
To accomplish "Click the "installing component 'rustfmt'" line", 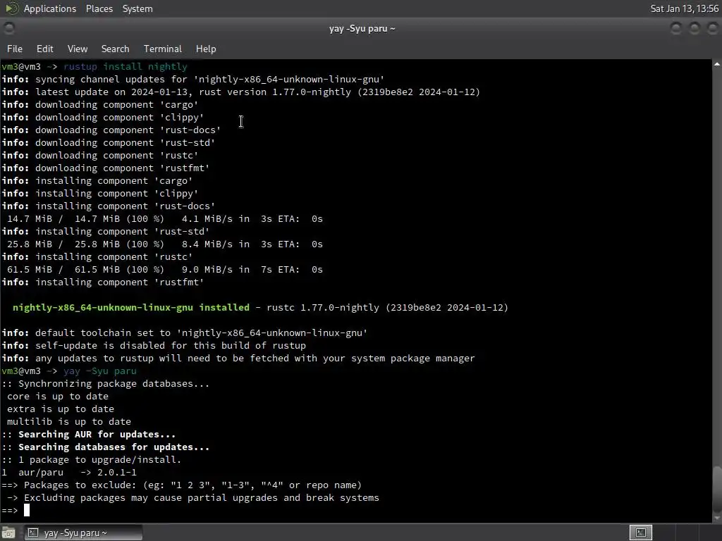I will coord(103,282).
